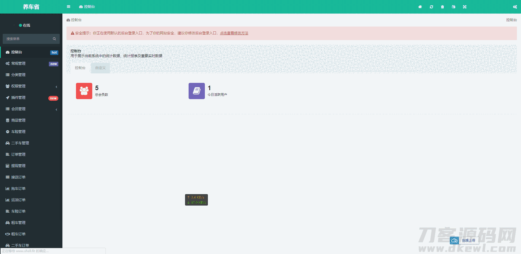Open 接送订单 in the sidebar
Viewport: 521px width, 254px height.
coord(31,177)
